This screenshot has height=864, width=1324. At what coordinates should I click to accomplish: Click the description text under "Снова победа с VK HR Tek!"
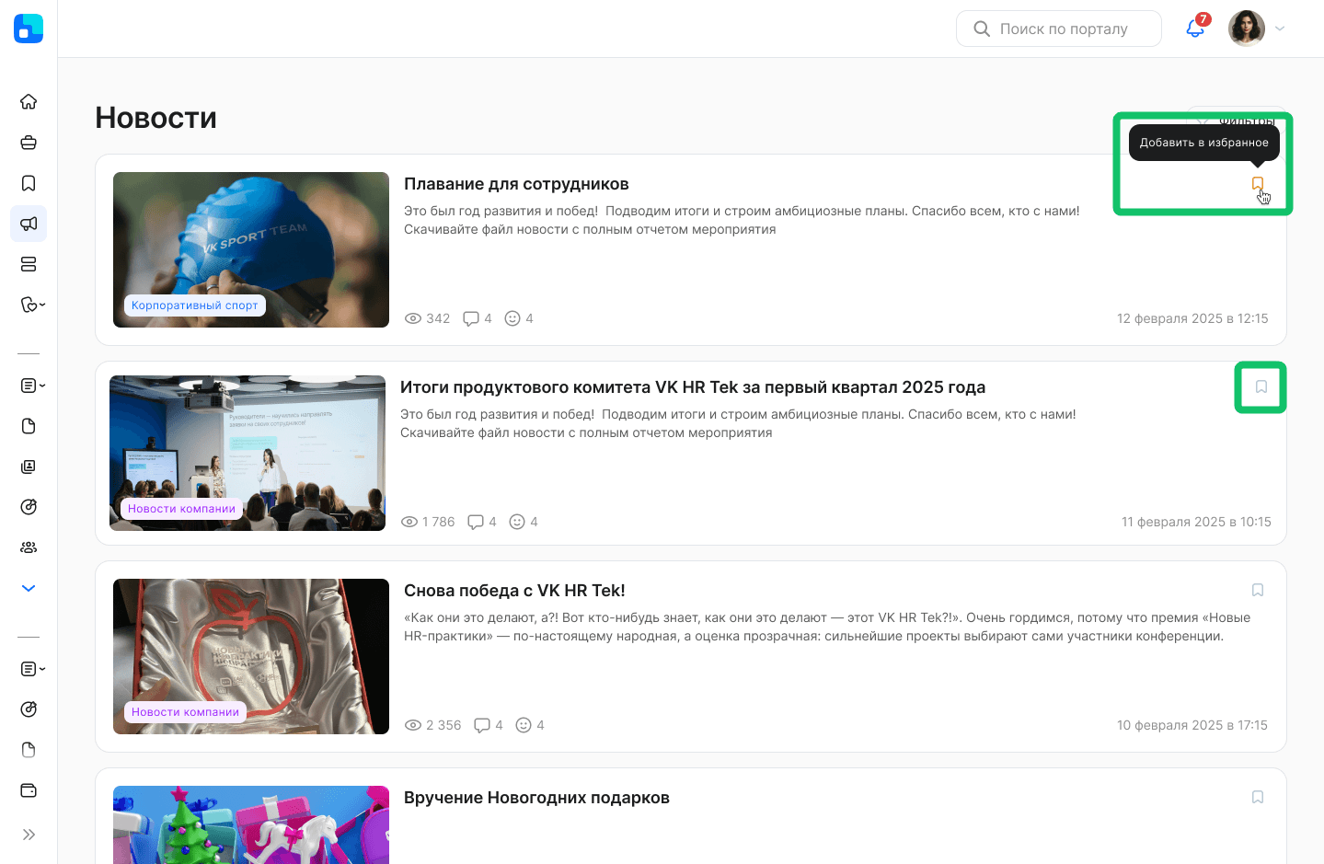(x=827, y=627)
